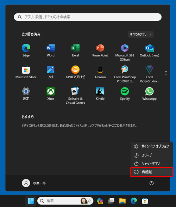The image size is (176, 207).
Task: Click the taskbar 検索 search box
Action: 65,201
